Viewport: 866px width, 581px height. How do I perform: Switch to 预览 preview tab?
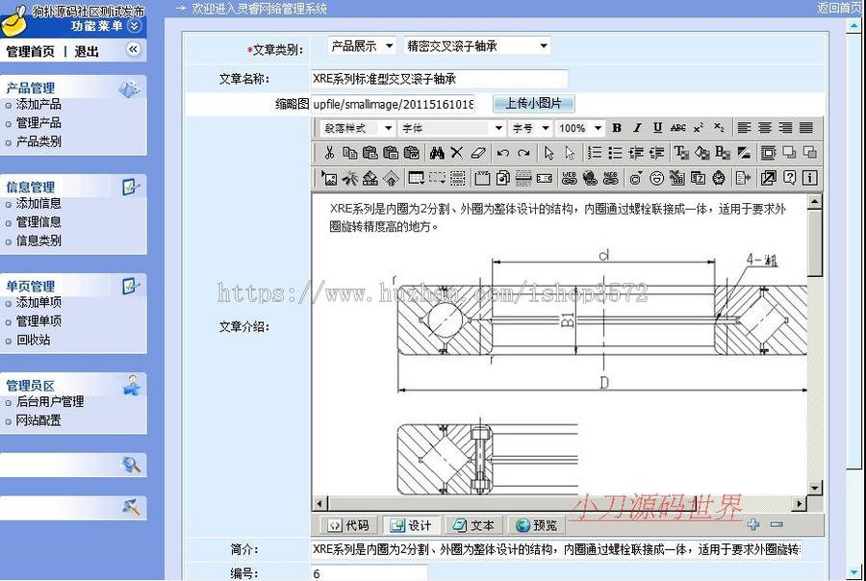coord(537,525)
